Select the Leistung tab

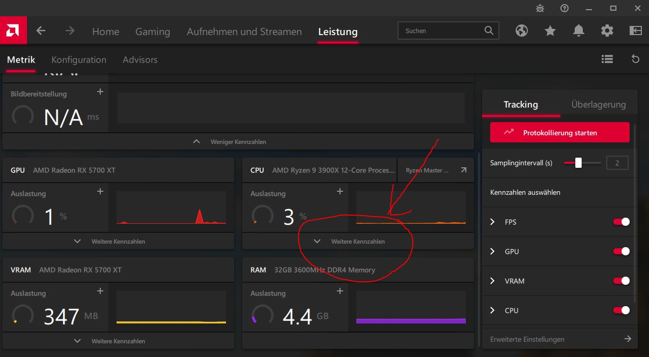338,32
